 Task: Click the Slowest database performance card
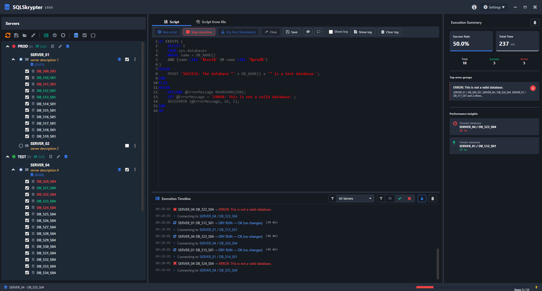coord(494,127)
